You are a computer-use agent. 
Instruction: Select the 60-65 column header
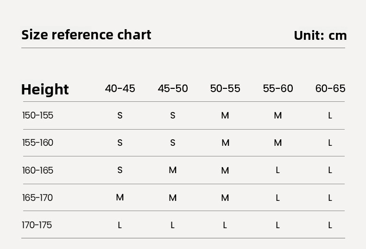point(330,88)
